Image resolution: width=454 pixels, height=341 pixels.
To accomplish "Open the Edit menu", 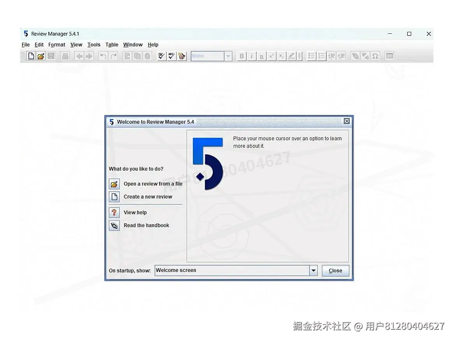I will (x=39, y=45).
